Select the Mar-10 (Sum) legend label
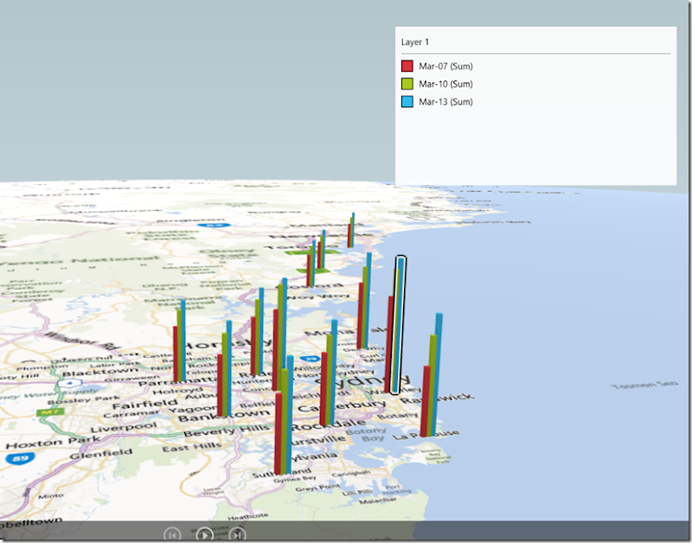The height and width of the screenshot is (543, 692). pyautogui.click(x=445, y=84)
